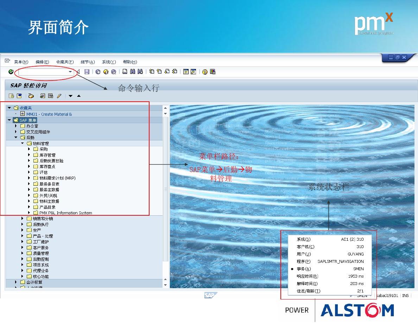Open the 编辑(E) menu
Image resolution: width=418 pixels, height=323 pixels.
[x=42, y=62]
